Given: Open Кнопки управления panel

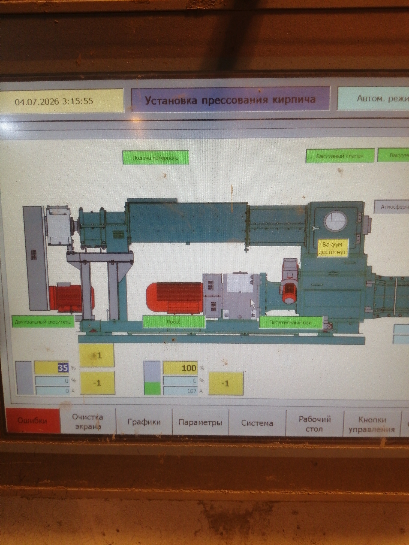Looking at the screenshot, I should pos(372,424).
